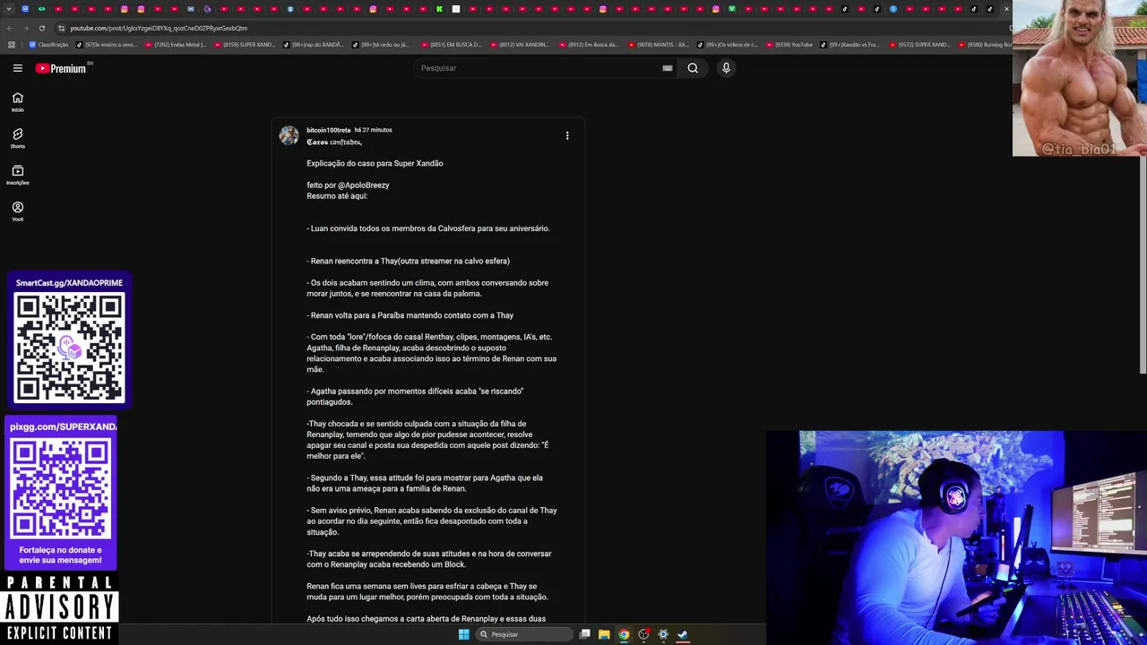Open Início in the YouTube sidebar
The height and width of the screenshot is (645, 1147).
pos(17,102)
